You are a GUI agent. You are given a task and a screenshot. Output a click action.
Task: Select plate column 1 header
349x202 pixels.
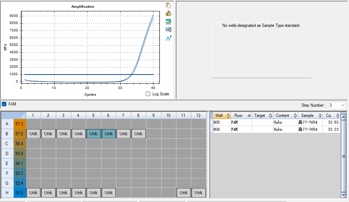click(33, 115)
